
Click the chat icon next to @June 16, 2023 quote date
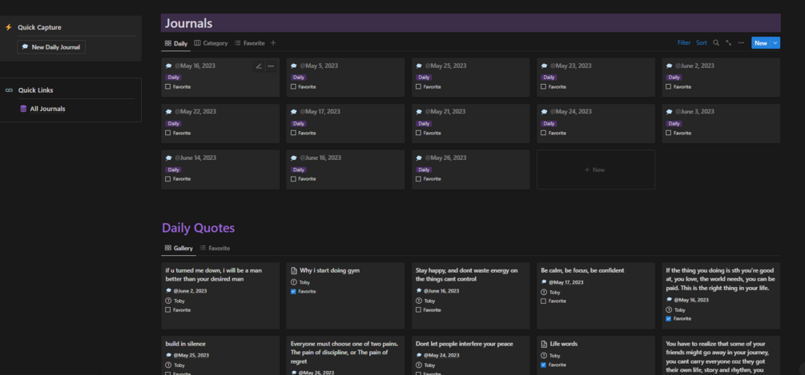419,290
